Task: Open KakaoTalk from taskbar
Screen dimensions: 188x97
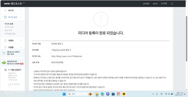Action: click(124, 94)
